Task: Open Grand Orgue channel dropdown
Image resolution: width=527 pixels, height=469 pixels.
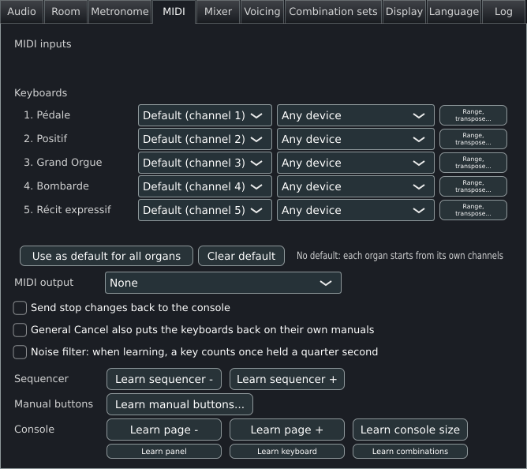Action: click(204, 163)
